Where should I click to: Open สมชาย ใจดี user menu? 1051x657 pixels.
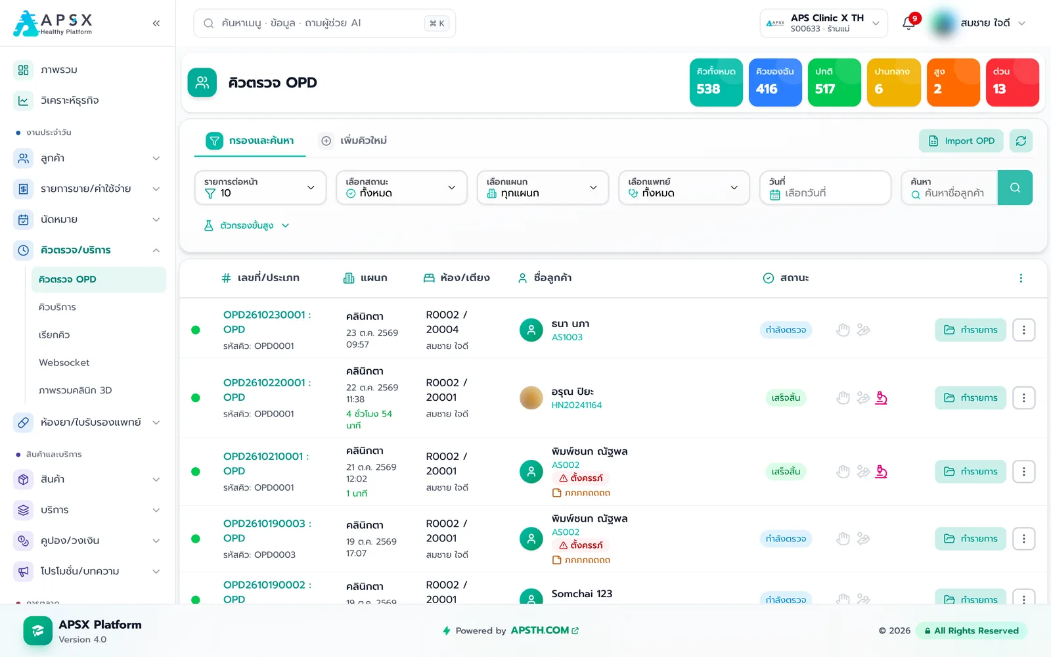(x=979, y=24)
